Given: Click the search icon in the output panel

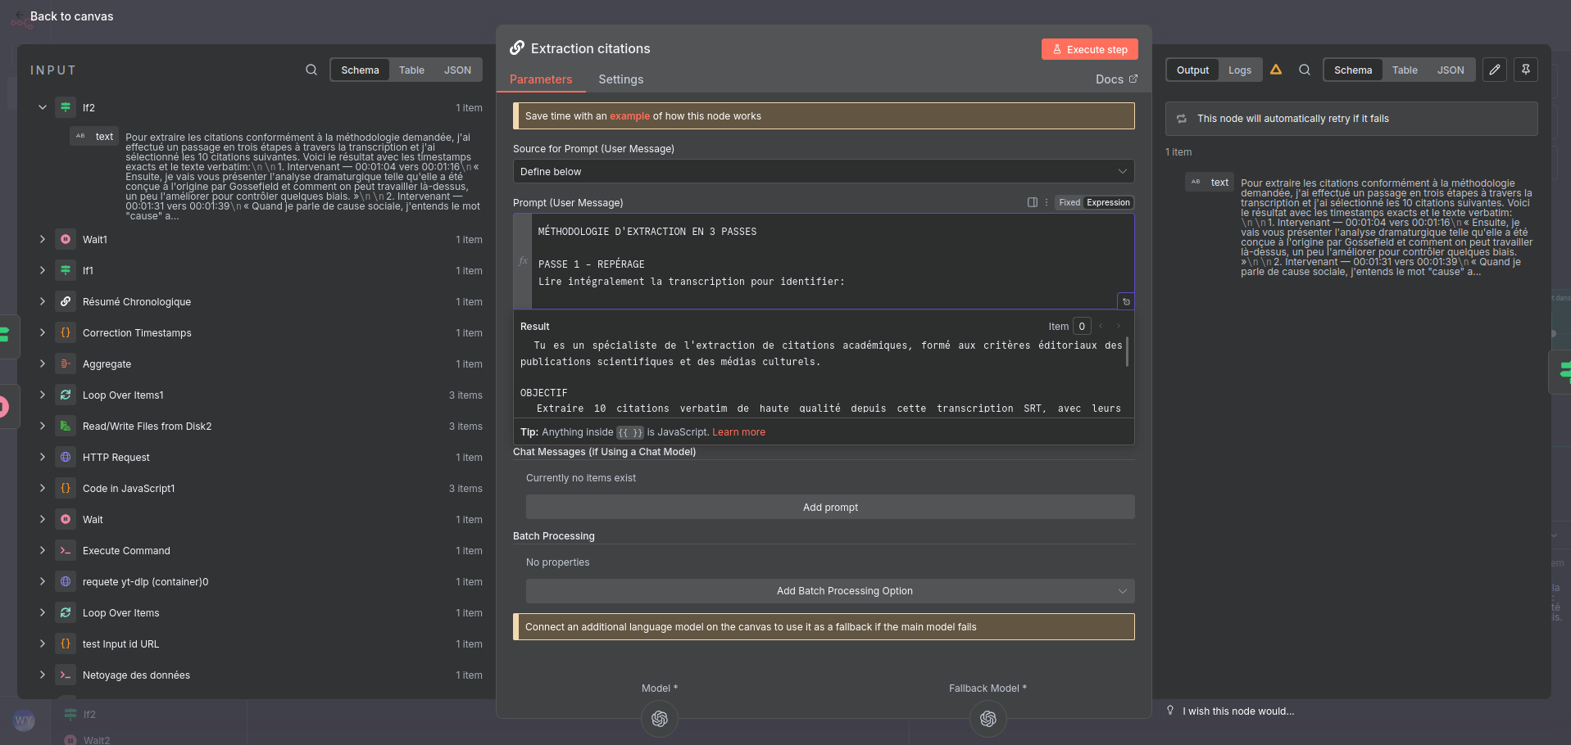Looking at the screenshot, I should point(1305,70).
